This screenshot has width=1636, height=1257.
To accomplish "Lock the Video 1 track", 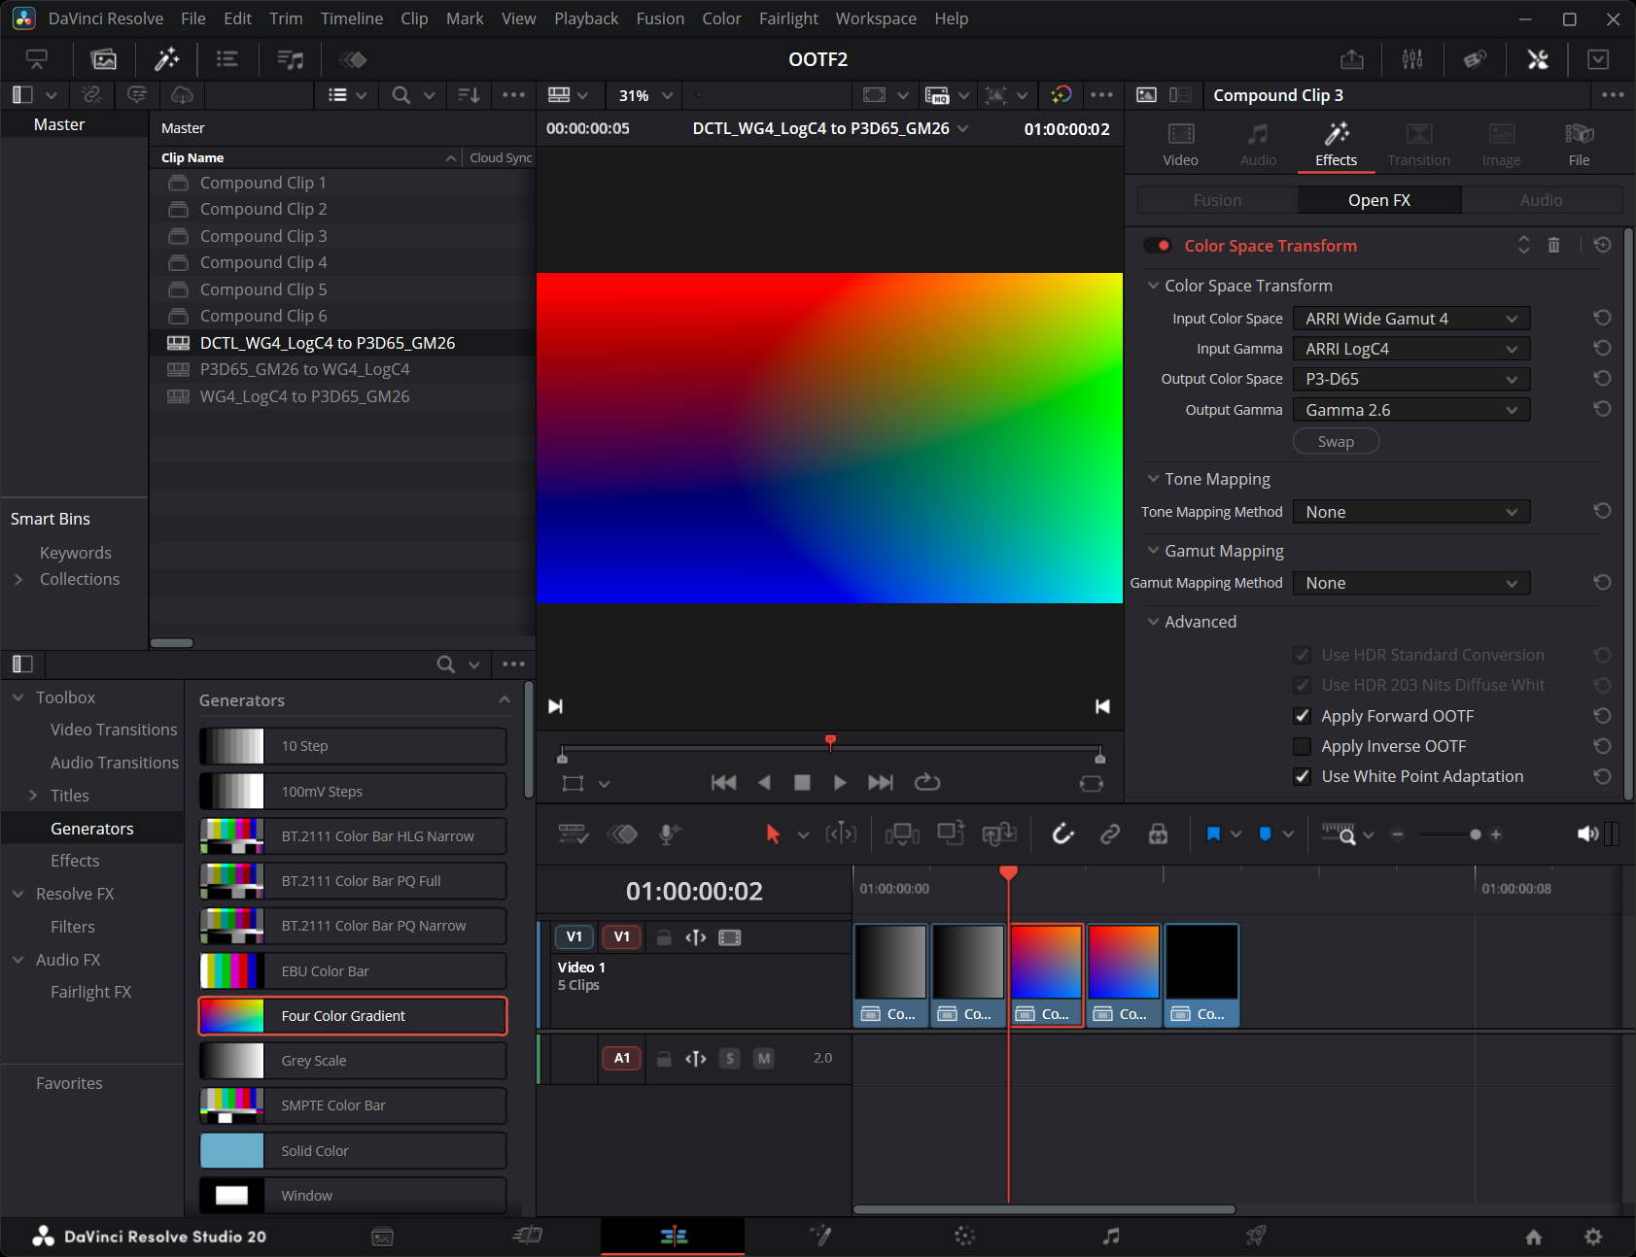I will (x=664, y=937).
